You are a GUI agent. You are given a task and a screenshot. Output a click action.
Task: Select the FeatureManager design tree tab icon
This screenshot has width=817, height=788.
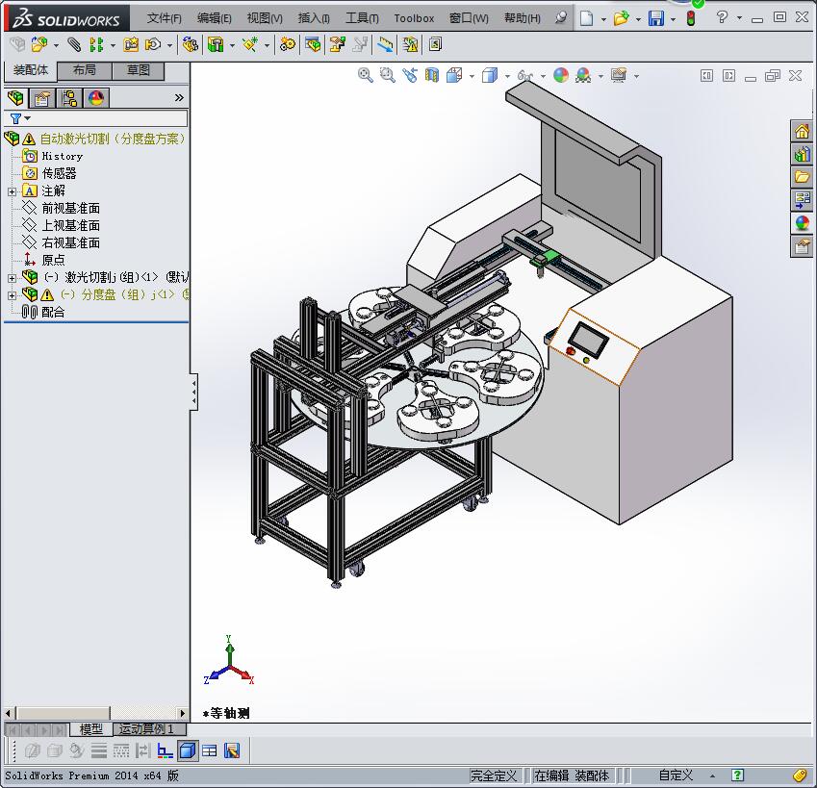(x=15, y=98)
